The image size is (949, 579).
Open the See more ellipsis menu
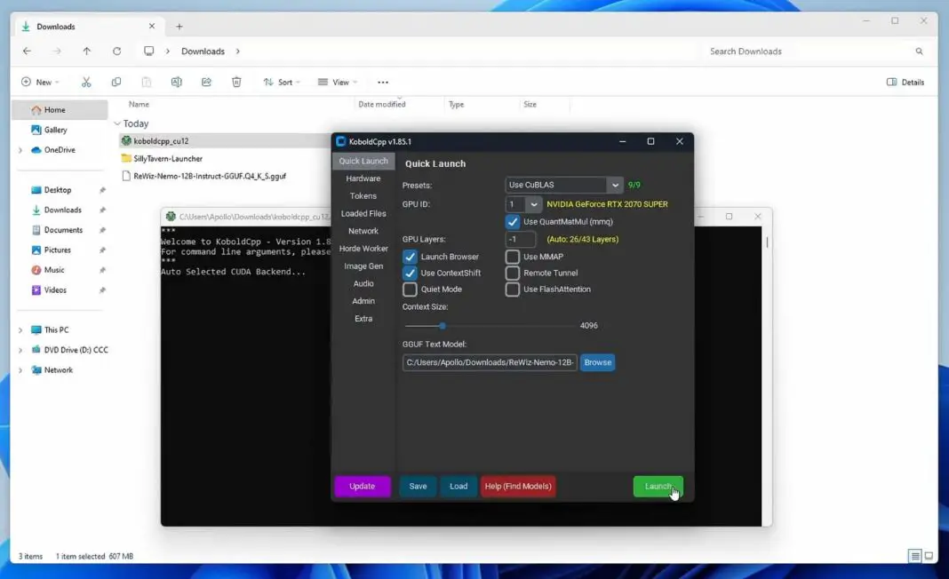pos(383,83)
